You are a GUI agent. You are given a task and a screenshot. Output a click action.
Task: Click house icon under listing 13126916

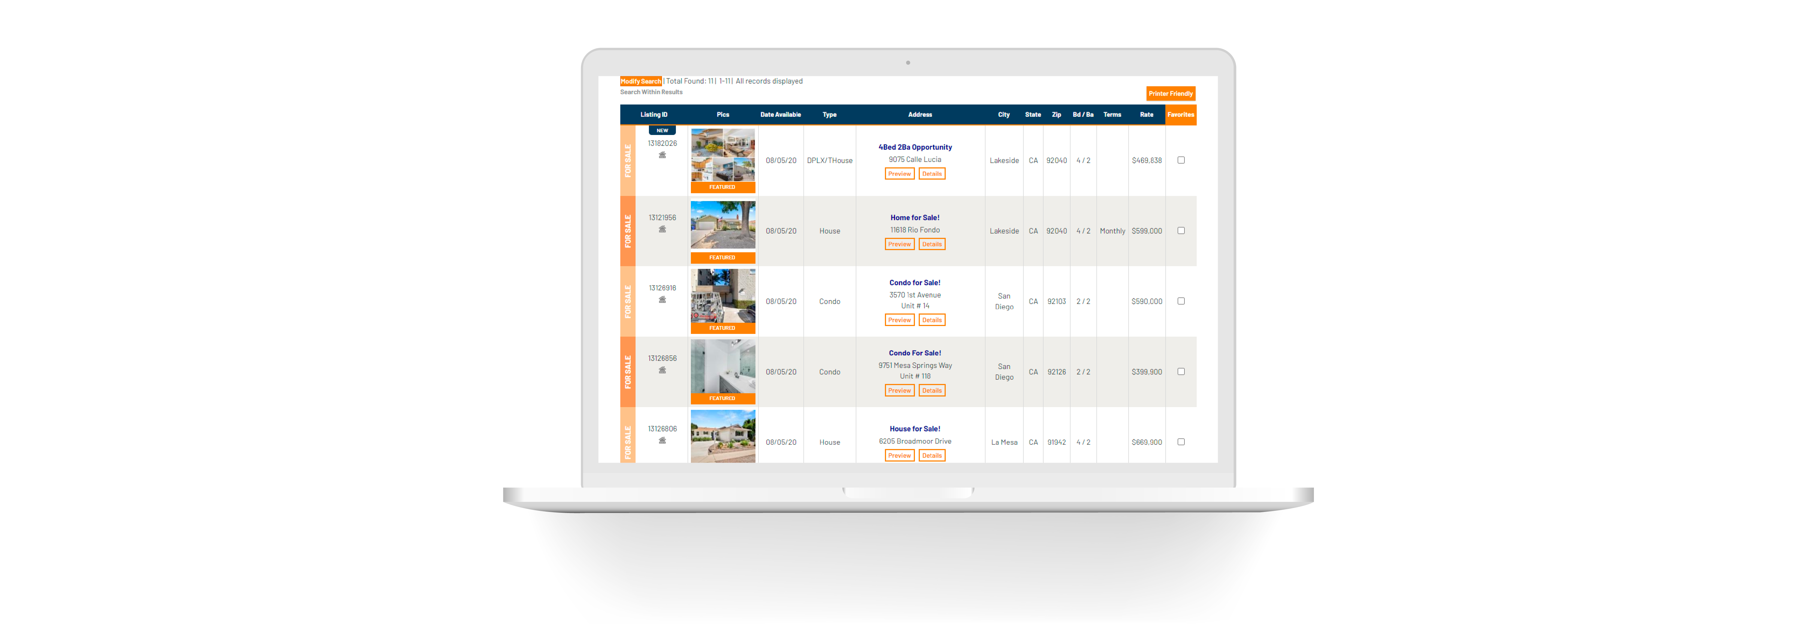(662, 299)
